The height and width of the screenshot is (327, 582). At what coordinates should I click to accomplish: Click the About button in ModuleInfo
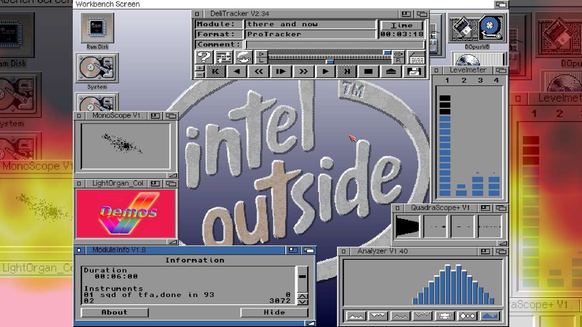115,312
